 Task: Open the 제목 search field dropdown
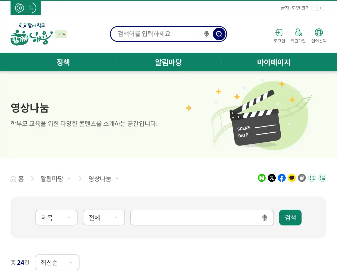56,218
